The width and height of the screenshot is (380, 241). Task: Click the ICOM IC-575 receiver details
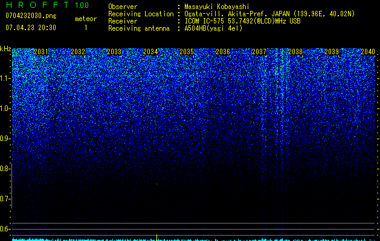point(242,21)
